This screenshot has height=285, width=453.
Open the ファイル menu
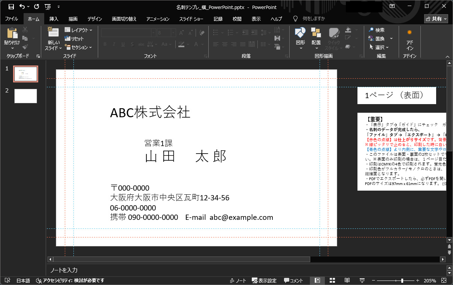pos(12,19)
